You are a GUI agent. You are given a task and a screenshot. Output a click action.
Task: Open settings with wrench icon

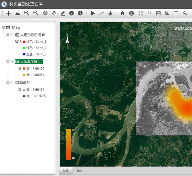tap(185, 13)
